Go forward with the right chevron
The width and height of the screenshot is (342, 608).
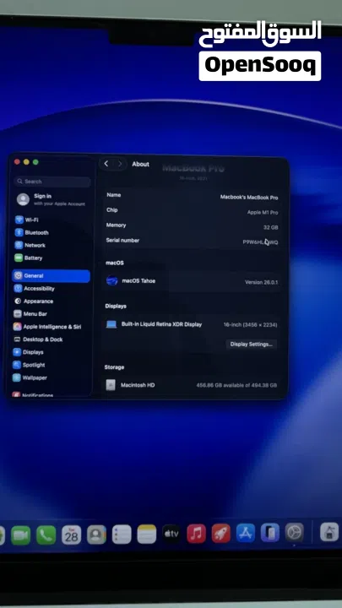click(120, 164)
